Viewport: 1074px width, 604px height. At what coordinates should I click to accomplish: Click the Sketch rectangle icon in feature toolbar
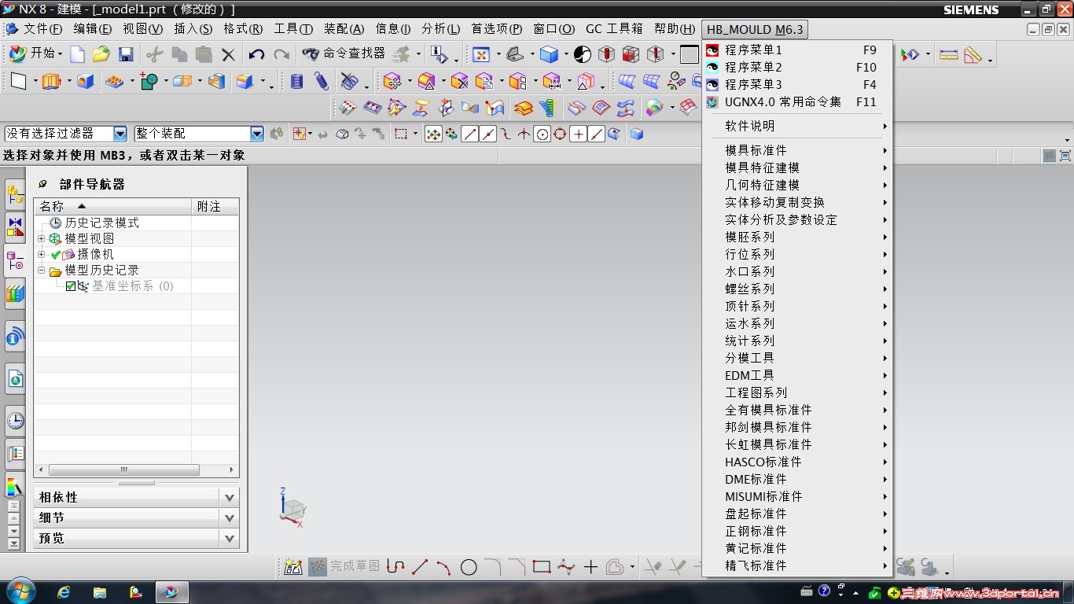(x=17, y=81)
